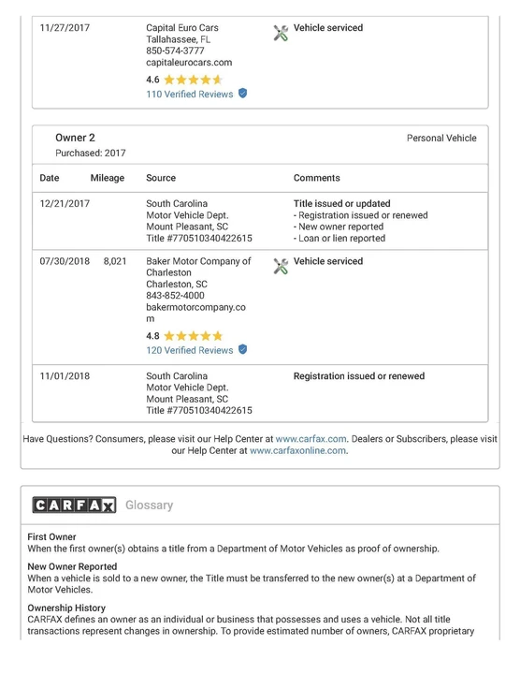
Task: Open the 120 Verified Reviews link
Action: tap(189, 350)
